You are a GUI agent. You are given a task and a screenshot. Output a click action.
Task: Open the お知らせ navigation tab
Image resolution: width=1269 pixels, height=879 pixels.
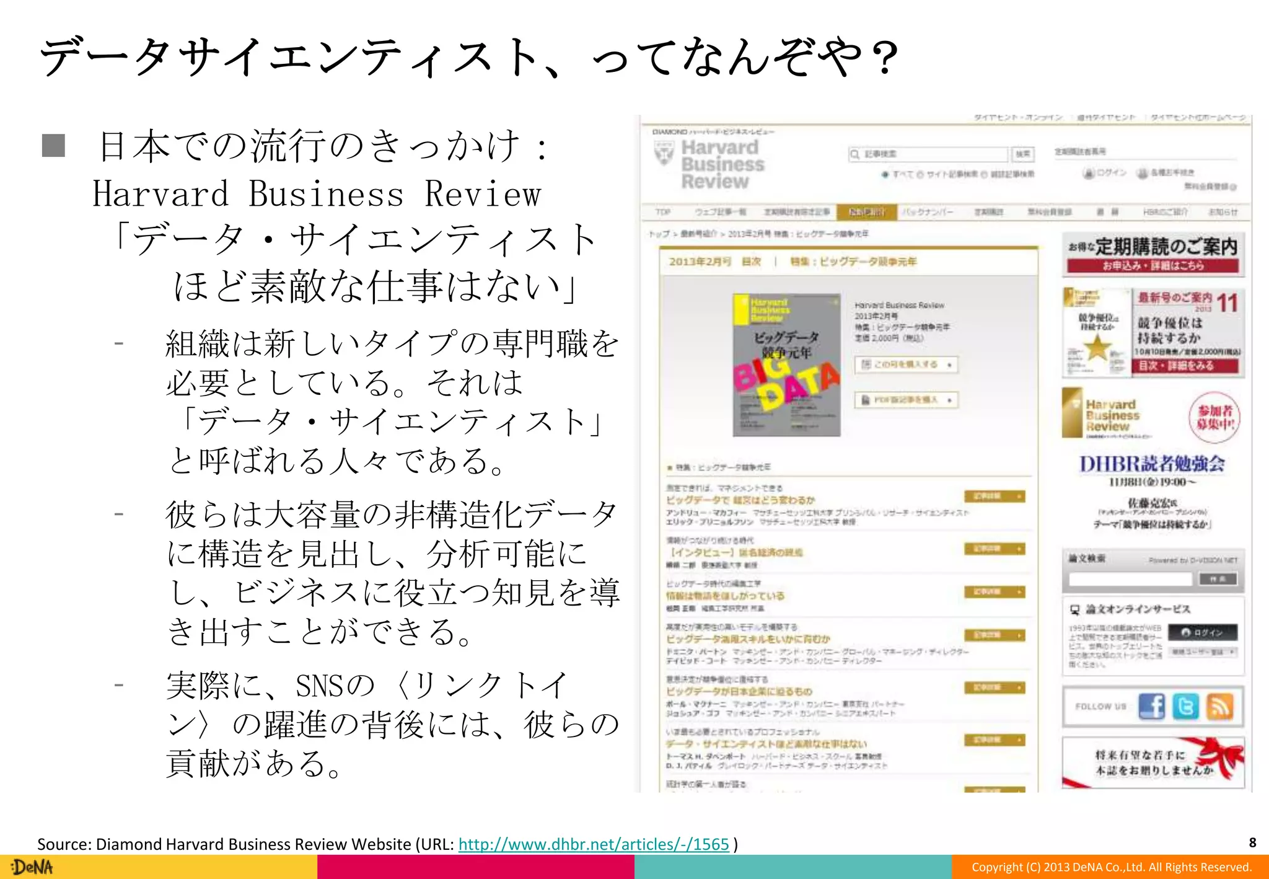click(1223, 212)
